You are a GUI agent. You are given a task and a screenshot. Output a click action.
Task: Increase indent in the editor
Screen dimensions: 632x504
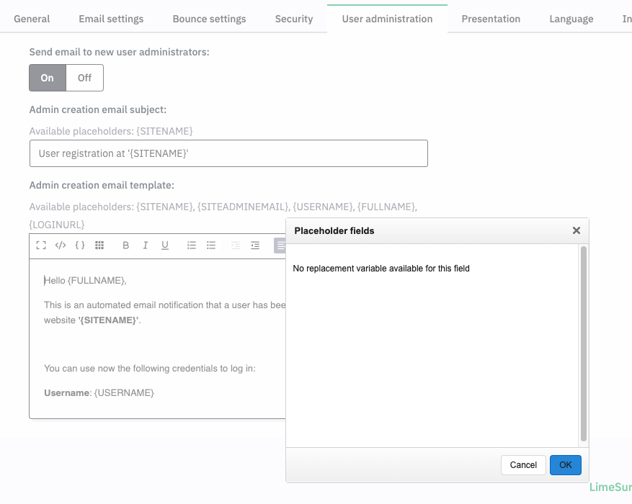pos(255,246)
